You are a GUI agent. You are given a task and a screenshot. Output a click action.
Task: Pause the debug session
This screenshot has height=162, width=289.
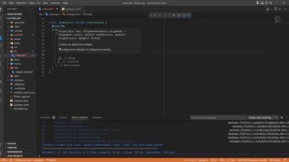click(x=155, y=15)
